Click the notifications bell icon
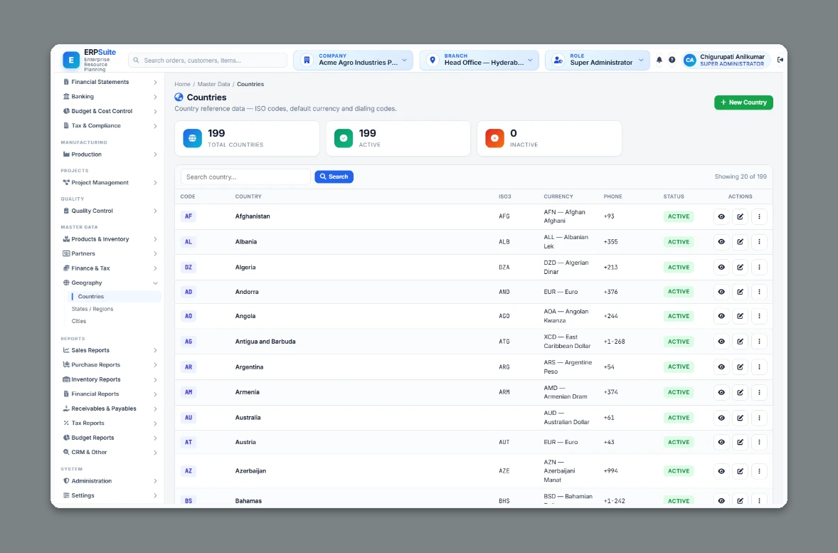Viewport: 838px width, 553px height. (x=659, y=60)
